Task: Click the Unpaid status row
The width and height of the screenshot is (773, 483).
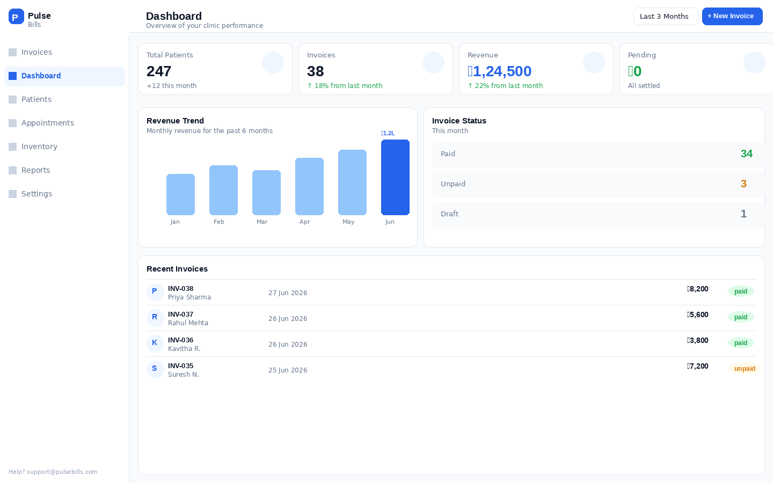Action: coord(598,185)
